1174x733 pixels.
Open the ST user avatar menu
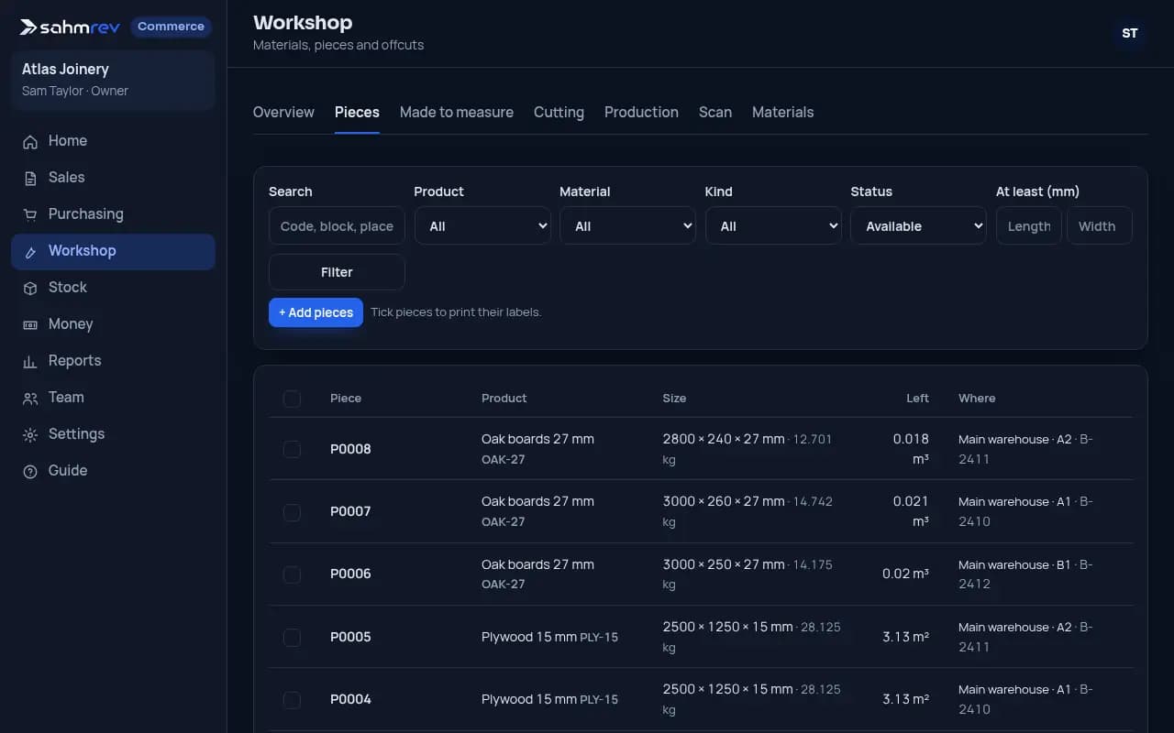pyautogui.click(x=1130, y=33)
